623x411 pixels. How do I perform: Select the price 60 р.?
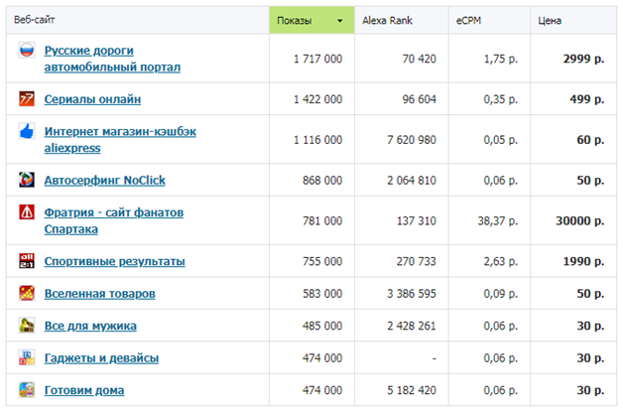590,140
